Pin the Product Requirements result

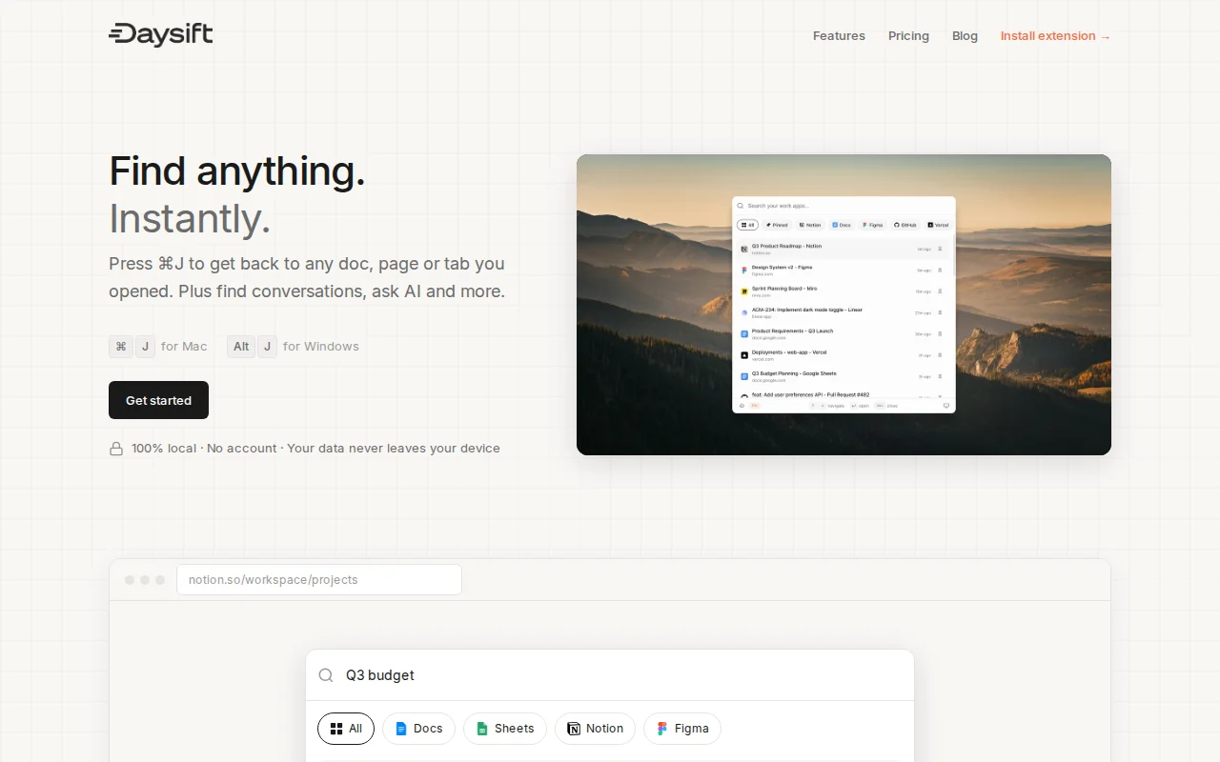(940, 334)
